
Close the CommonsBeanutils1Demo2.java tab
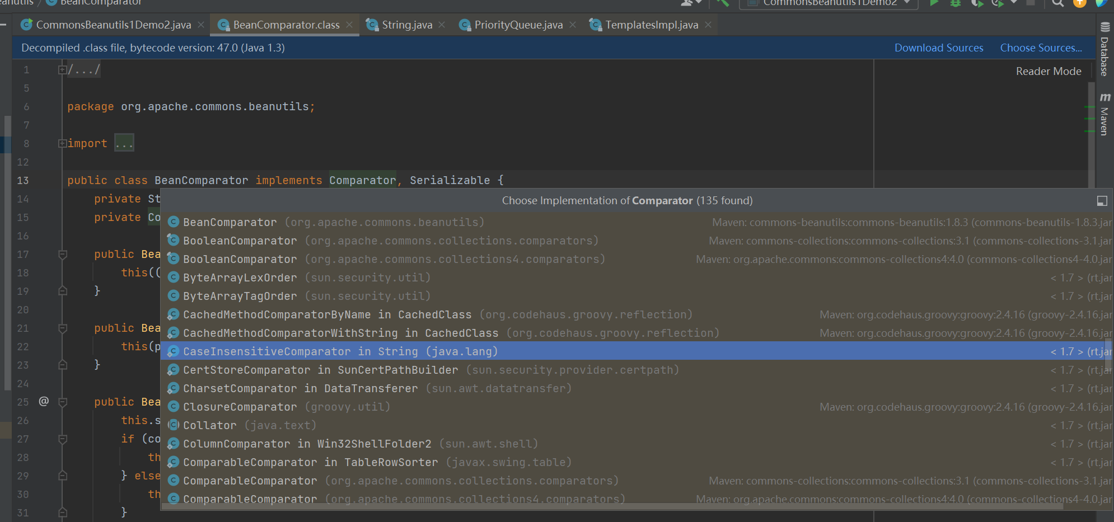coord(201,25)
